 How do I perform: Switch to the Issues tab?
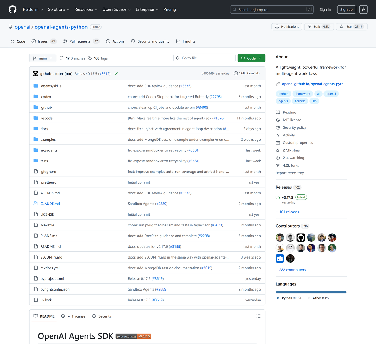click(x=44, y=41)
